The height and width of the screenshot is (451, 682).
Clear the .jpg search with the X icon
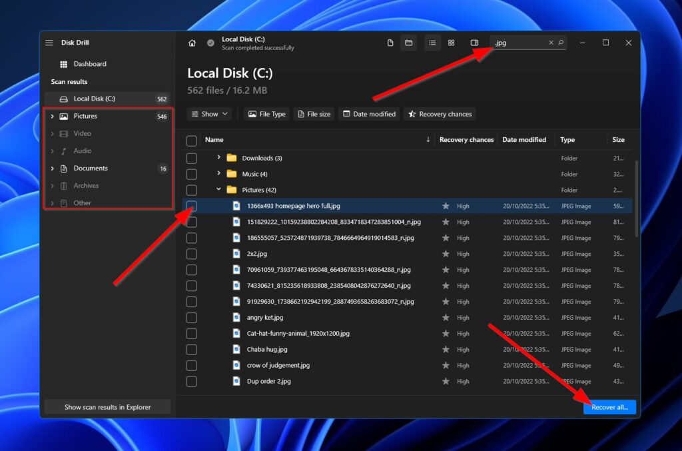click(x=551, y=42)
